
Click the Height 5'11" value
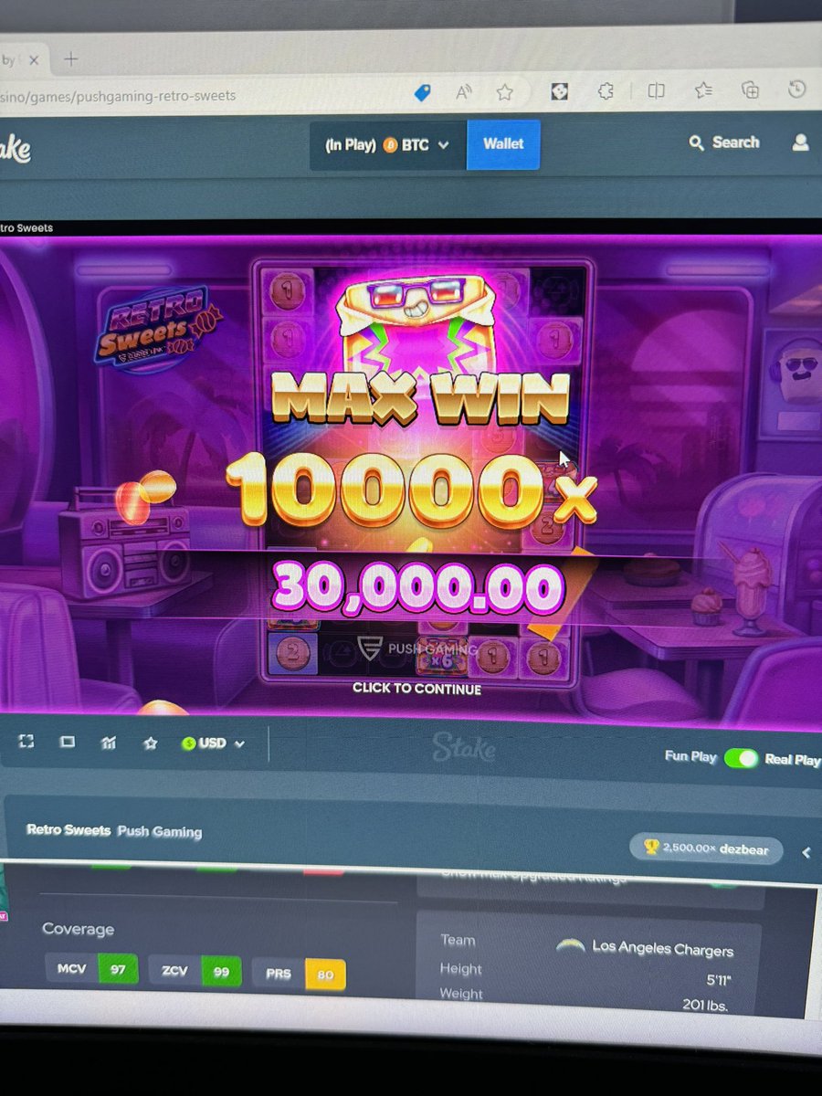click(718, 980)
